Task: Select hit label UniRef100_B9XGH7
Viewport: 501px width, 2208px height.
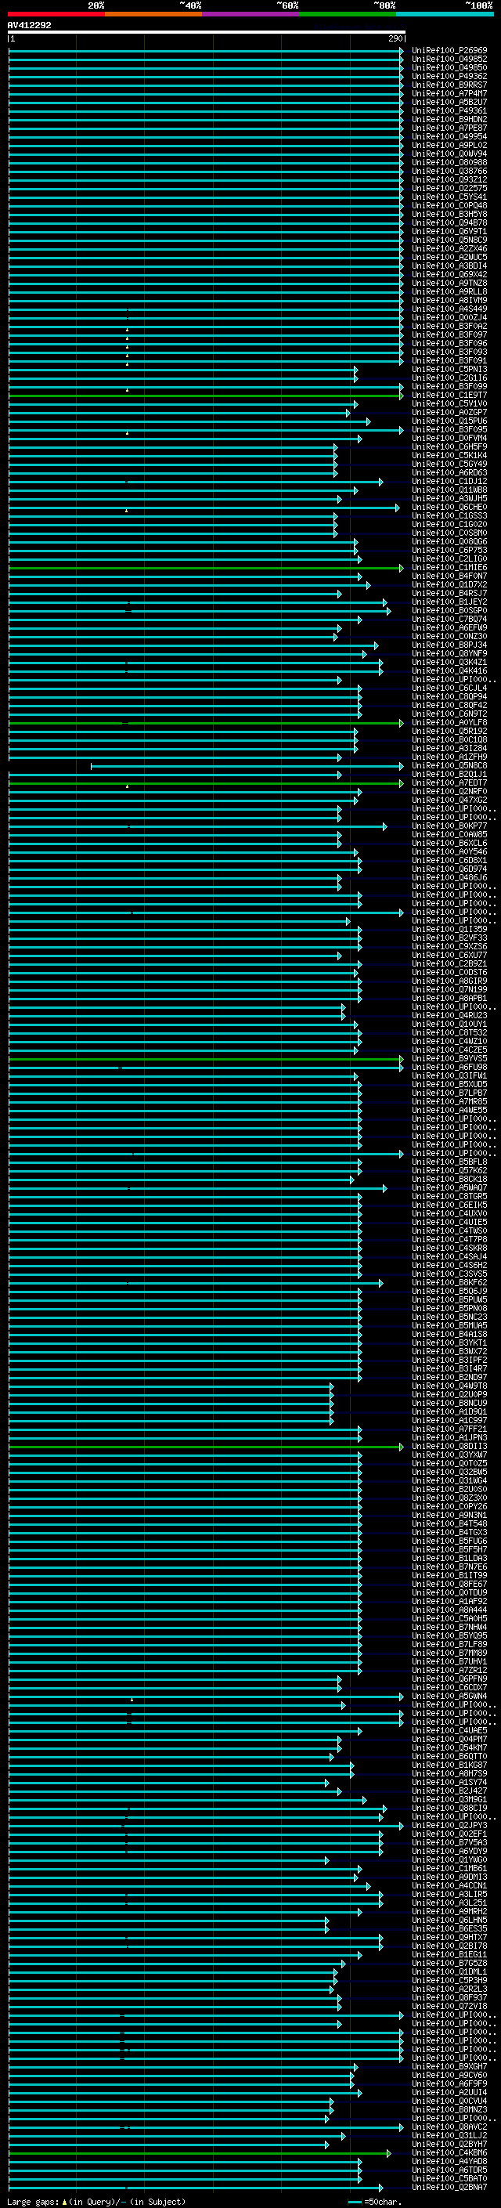Action: [x=449, y=2066]
